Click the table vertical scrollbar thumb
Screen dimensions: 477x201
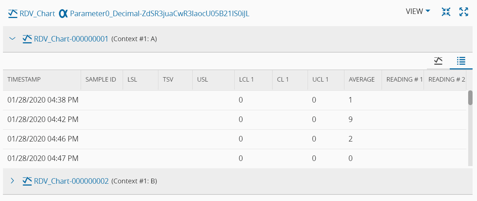coord(470,98)
